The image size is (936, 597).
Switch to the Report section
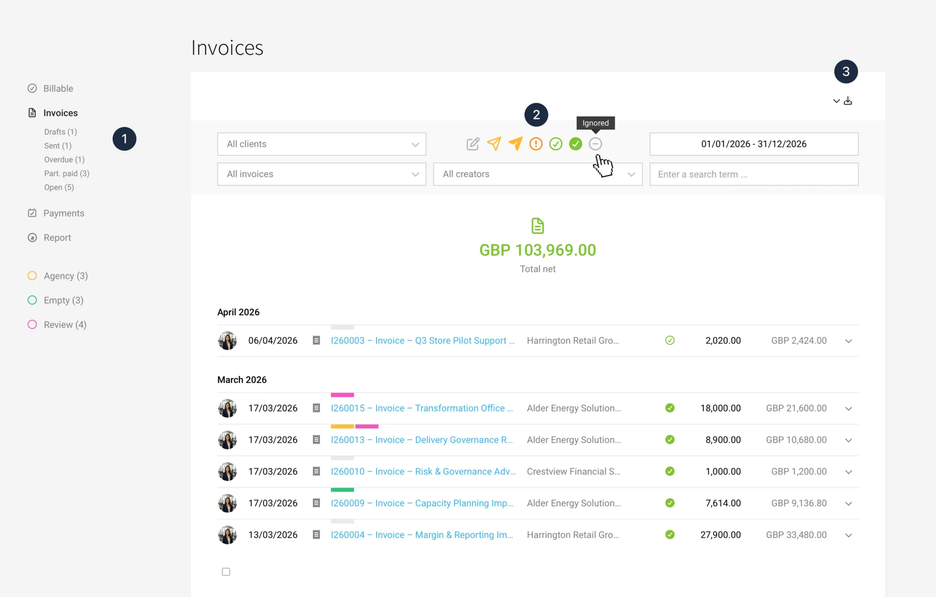click(x=57, y=237)
